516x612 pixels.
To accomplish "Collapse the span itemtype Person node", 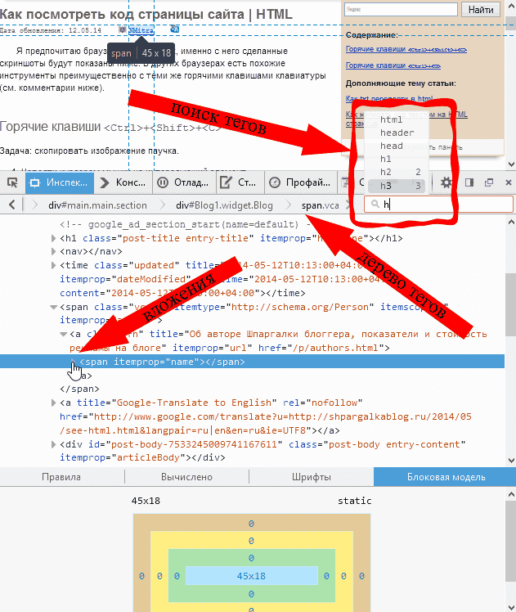I will click(x=53, y=307).
